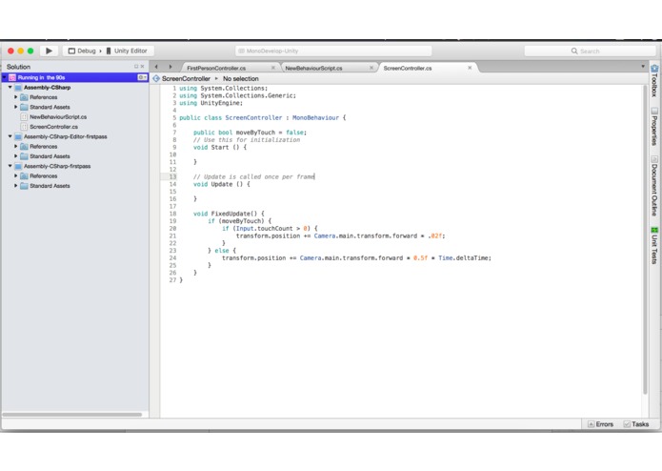Open the Toolbox side pad
Viewport: 662px width, 471px height.
654,81
